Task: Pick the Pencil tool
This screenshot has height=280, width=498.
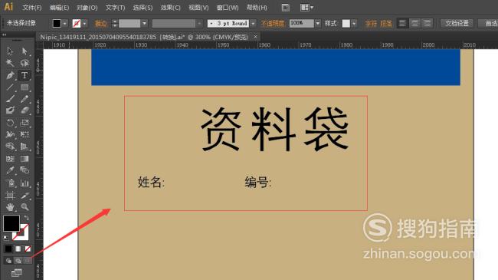Action: coord(25,99)
